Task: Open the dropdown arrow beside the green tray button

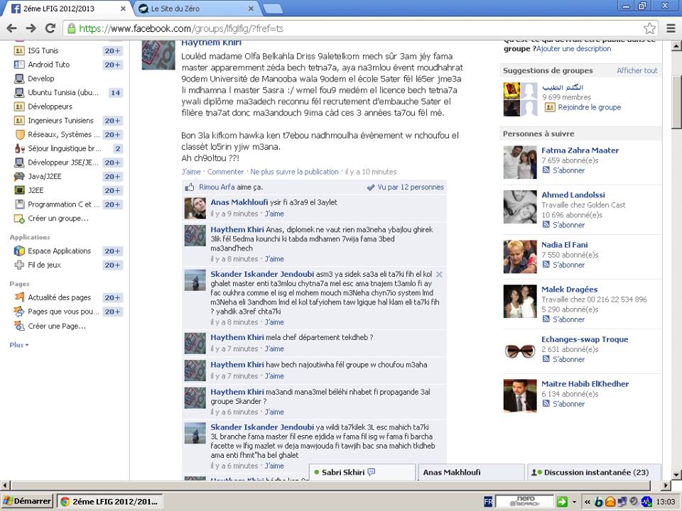Action: [574, 502]
